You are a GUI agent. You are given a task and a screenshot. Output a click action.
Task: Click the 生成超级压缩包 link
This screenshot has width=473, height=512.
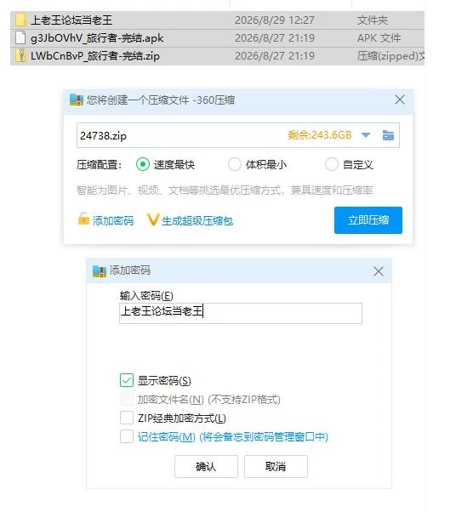[x=197, y=221]
